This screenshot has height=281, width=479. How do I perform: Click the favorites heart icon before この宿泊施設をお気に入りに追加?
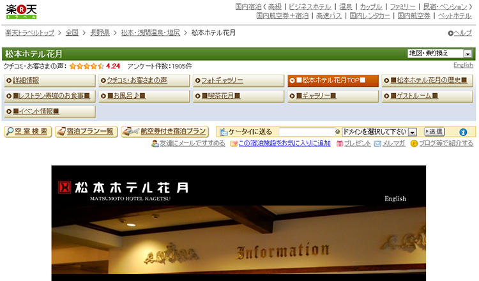(234, 144)
